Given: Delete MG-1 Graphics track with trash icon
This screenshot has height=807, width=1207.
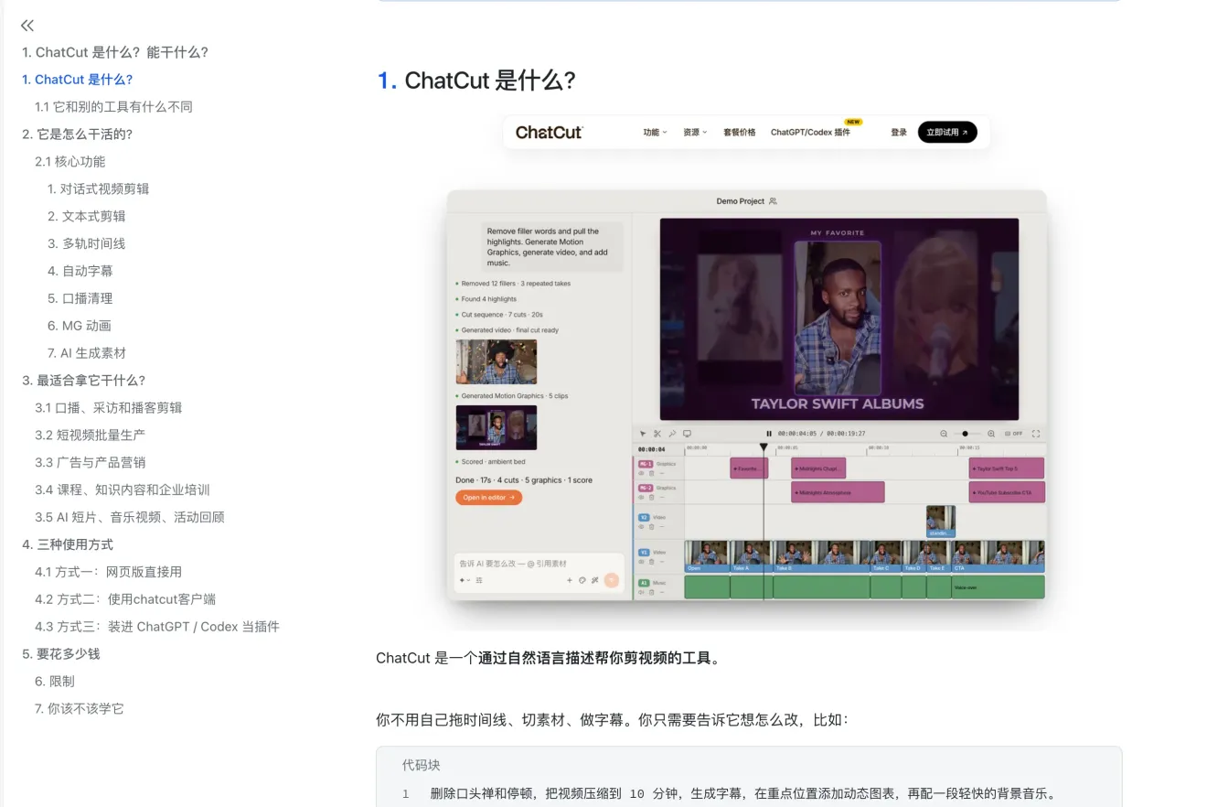Looking at the screenshot, I should coord(651,473).
